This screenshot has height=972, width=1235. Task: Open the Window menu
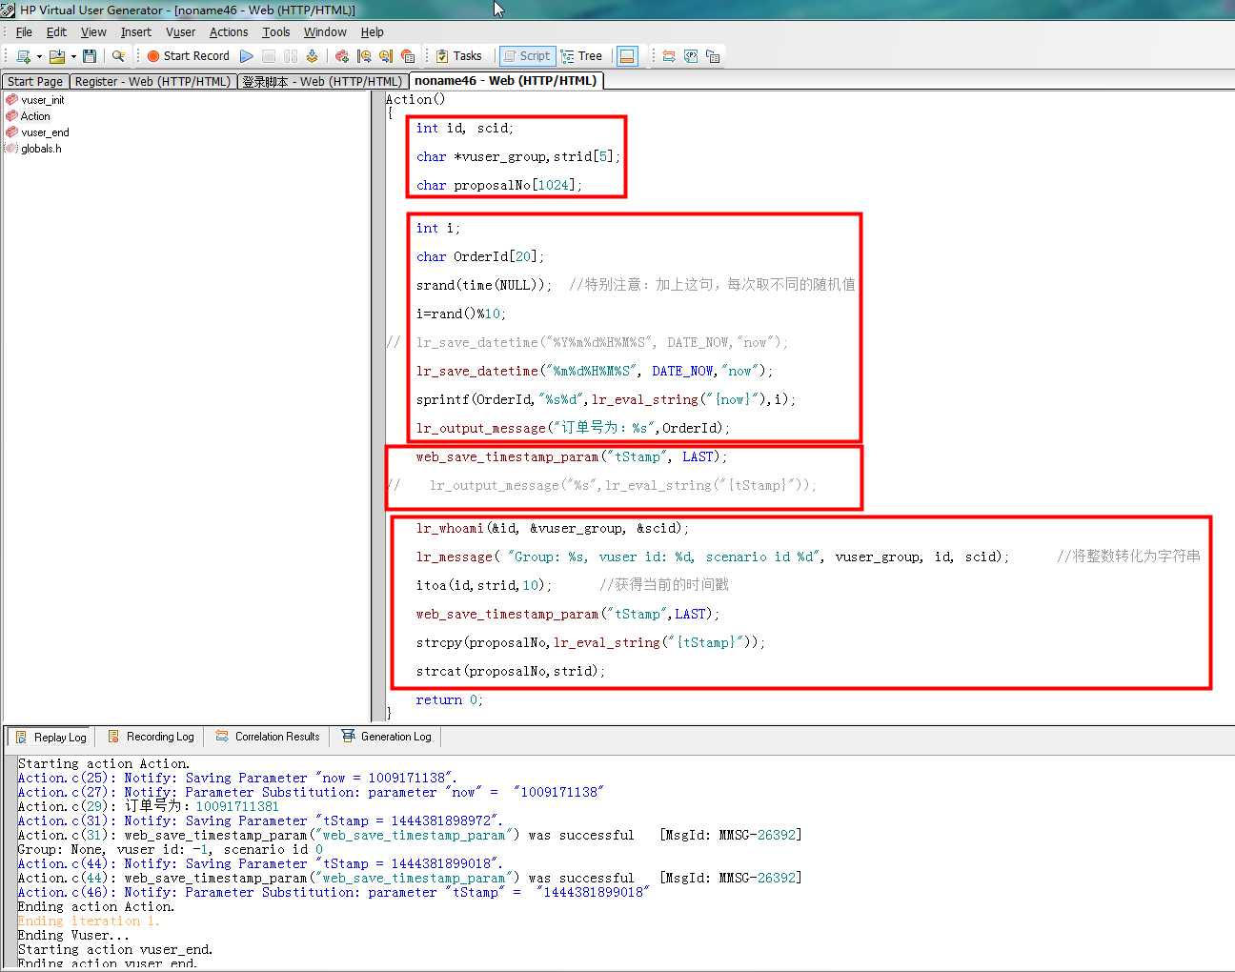pyautogui.click(x=325, y=32)
